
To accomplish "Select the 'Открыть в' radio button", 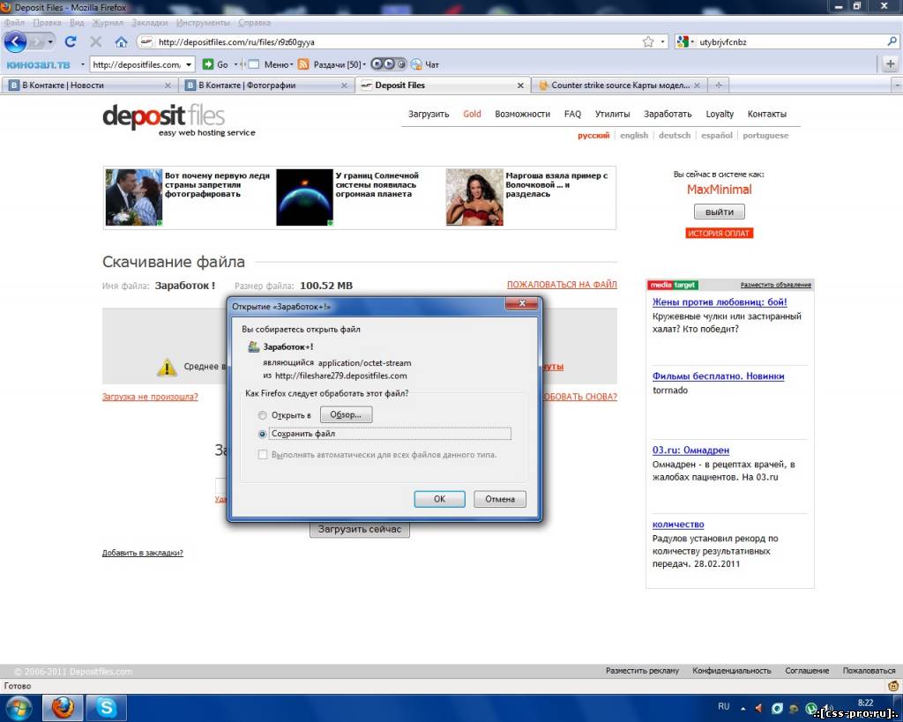I will [x=262, y=415].
